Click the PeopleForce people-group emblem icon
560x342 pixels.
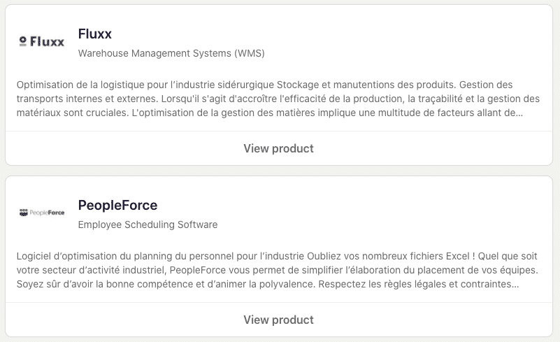pyautogui.click(x=24, y=213)
